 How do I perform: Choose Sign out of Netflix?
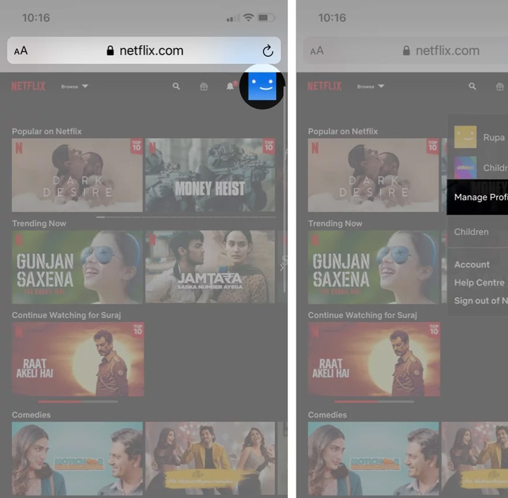pyautogui.click(x=481, y=301)
